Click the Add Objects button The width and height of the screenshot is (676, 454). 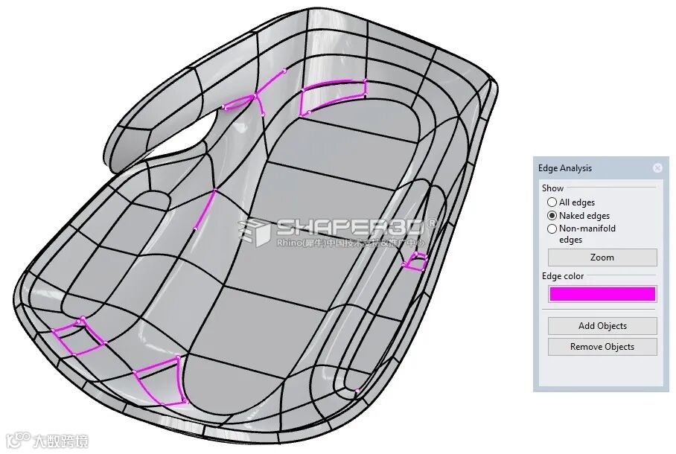point(602,326)
